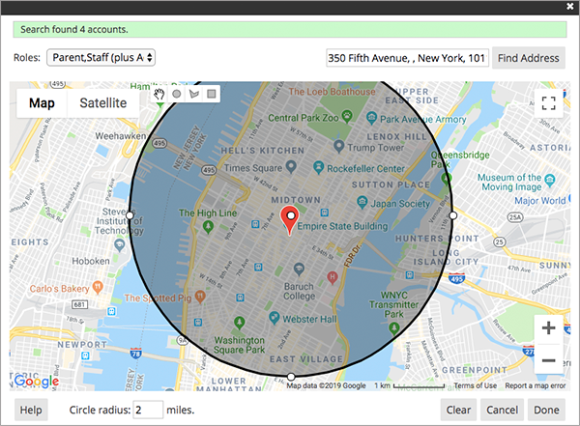This screenshot has width=580, height=426.
Task: Click the Google logo on map
Action: pyautogui.click(x=37, y=381)
